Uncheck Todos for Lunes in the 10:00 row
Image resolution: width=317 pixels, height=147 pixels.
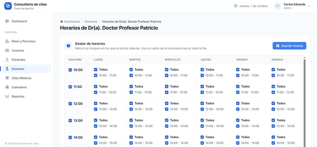pyautogui.click(x=96, y=69)
